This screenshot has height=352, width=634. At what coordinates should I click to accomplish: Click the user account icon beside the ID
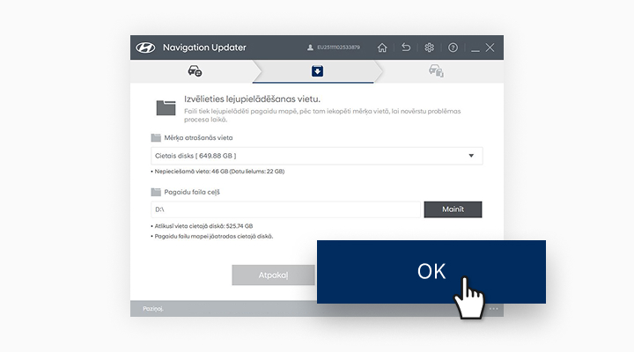coord(310,48)
